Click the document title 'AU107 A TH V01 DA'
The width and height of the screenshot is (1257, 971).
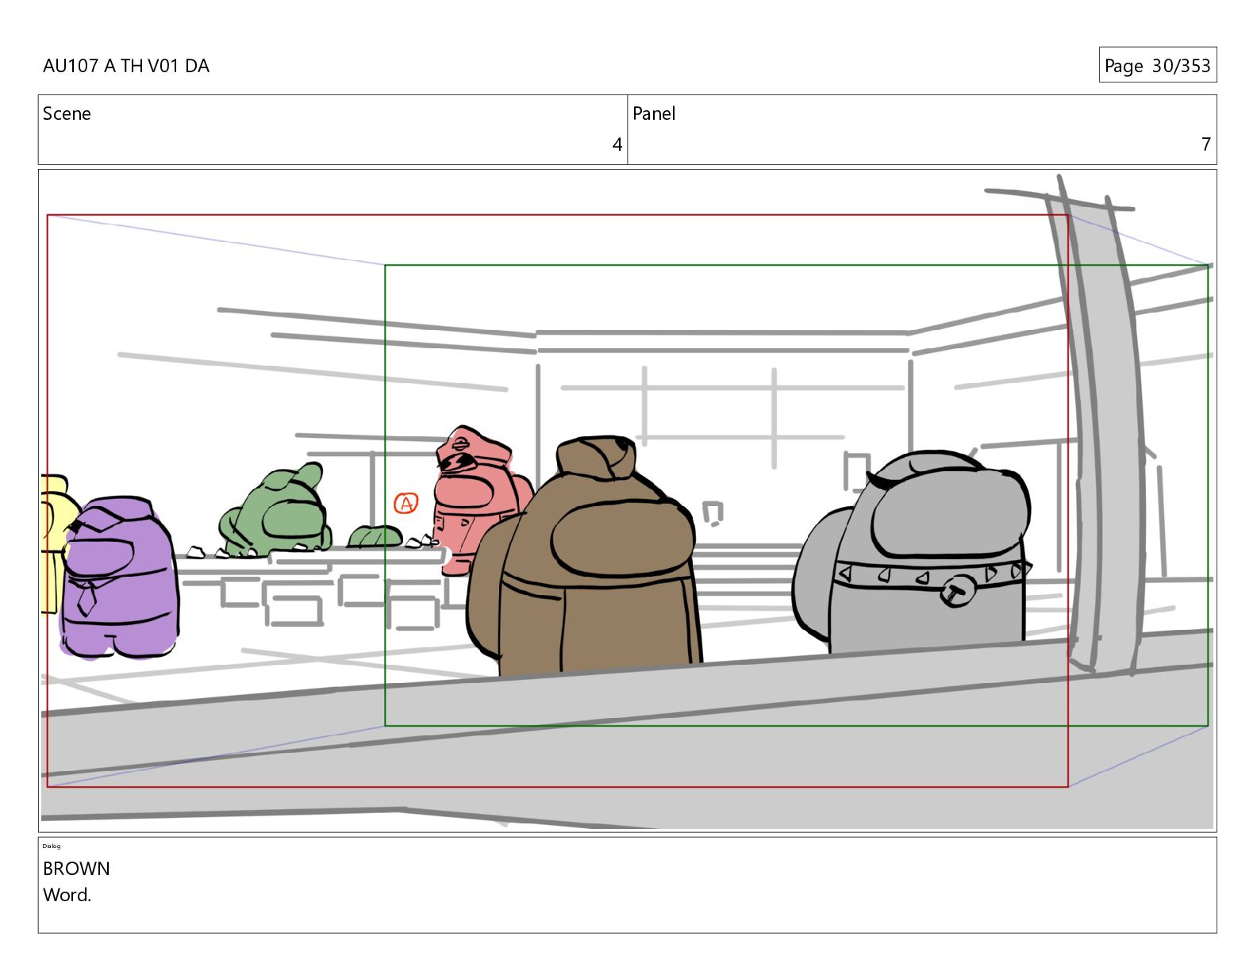(x=126, y=66)
